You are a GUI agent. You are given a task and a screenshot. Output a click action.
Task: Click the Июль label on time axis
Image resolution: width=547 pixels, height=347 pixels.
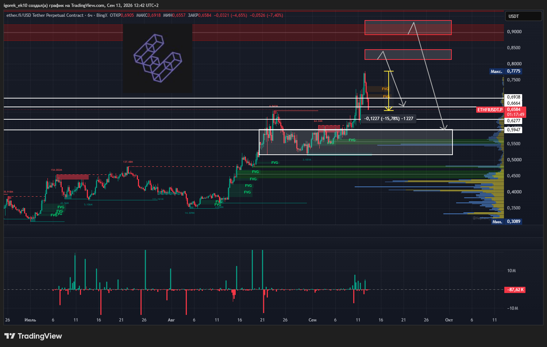30,320
